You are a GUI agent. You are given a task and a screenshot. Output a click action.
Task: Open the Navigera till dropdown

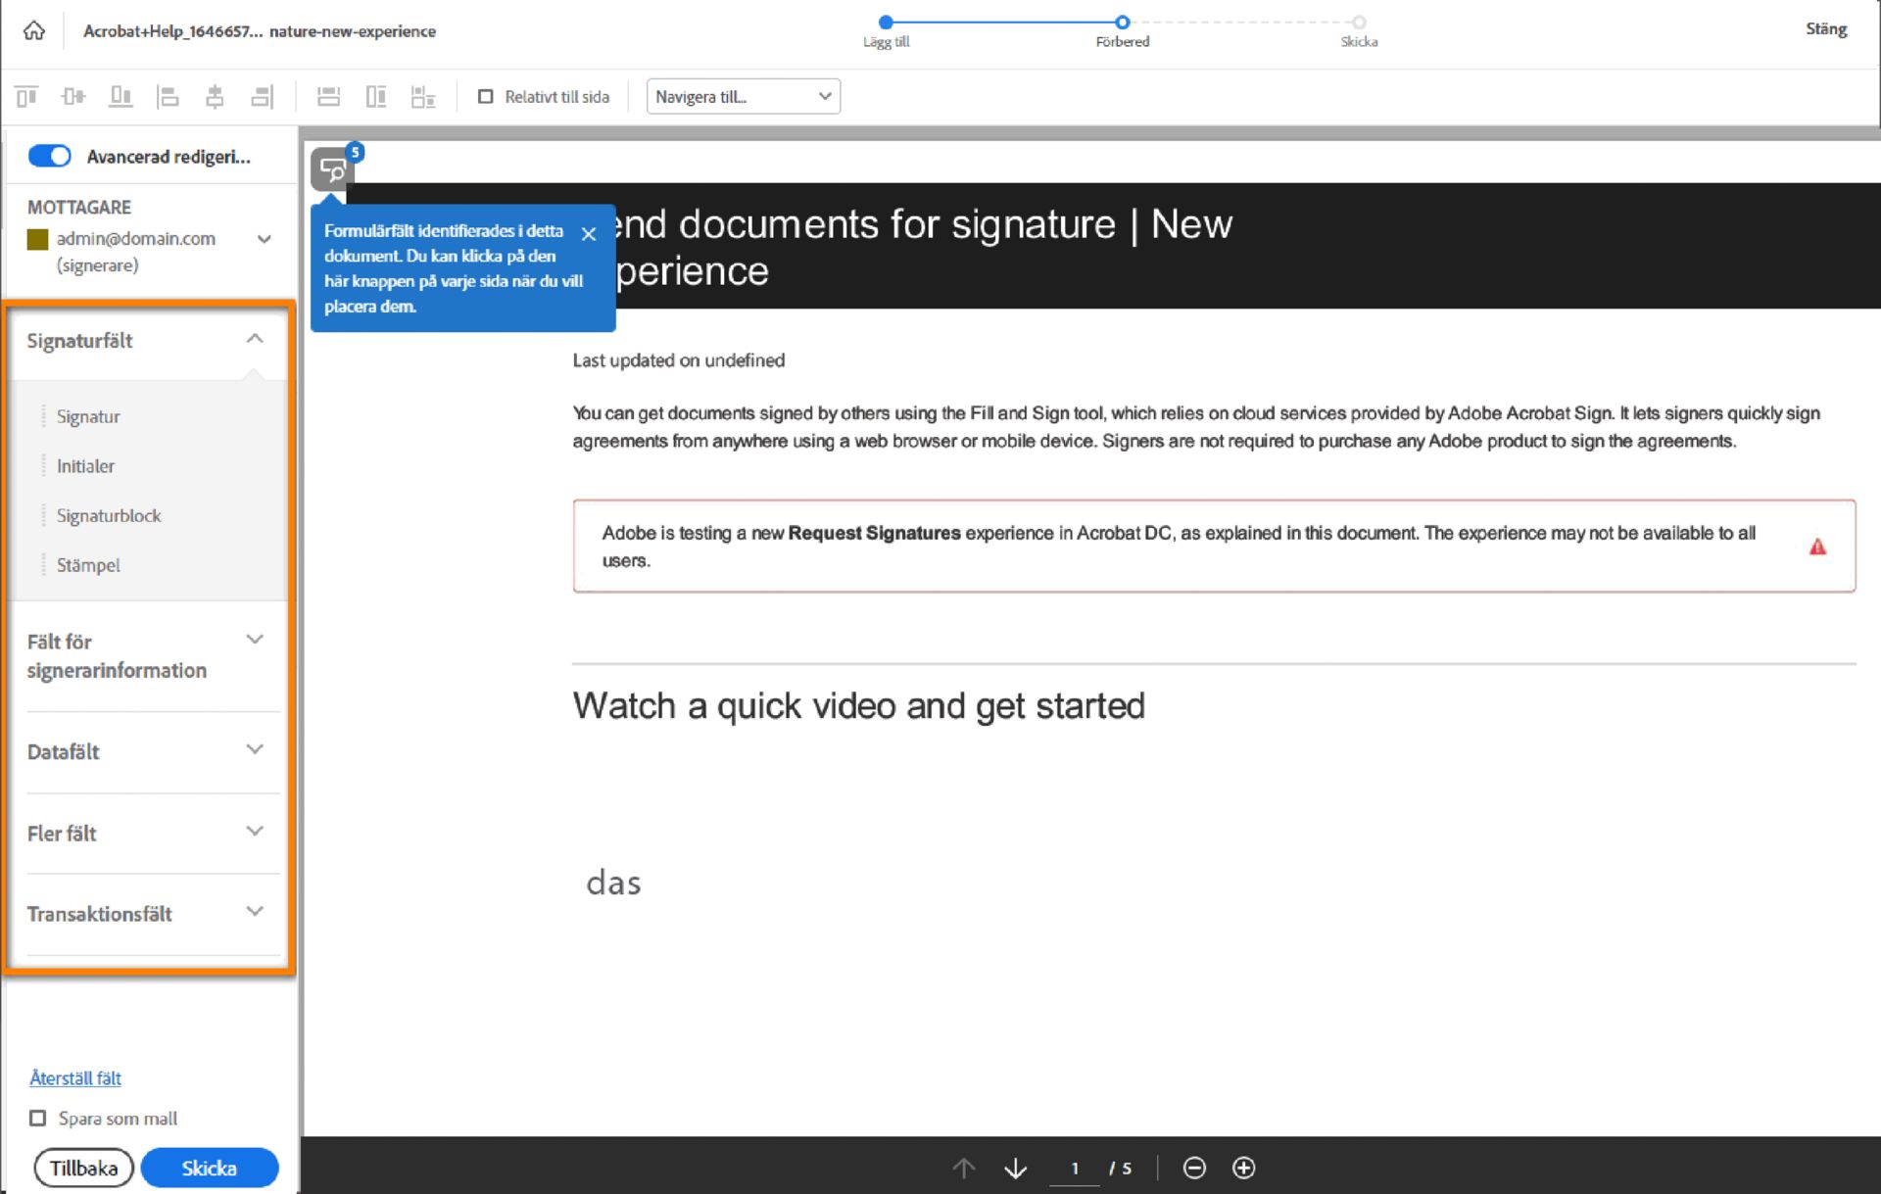point(743,96)
